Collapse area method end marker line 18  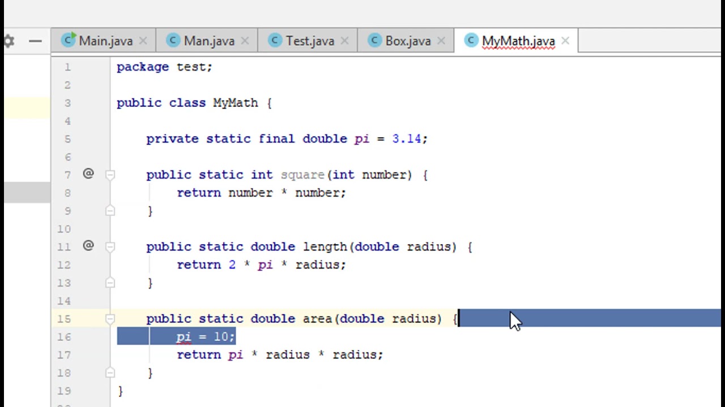[110, 373]
